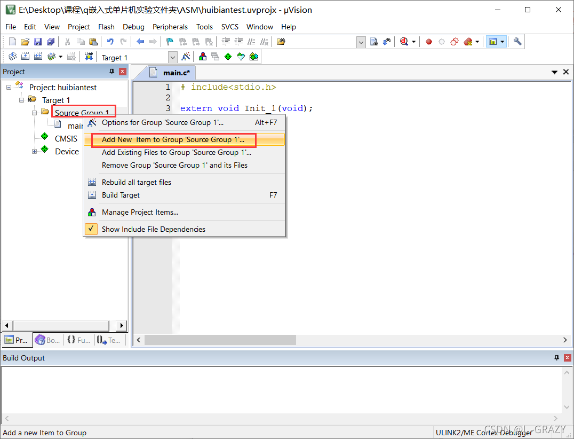Switch to the Templates panel tab
The image size is (574, 439).
tap(109, 340)
